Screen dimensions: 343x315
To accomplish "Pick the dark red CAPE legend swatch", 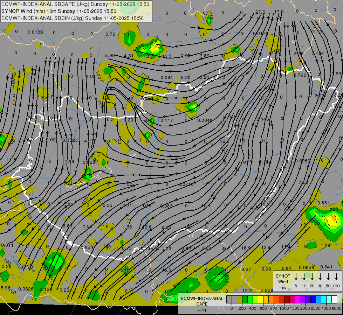I will click(287, 299).
